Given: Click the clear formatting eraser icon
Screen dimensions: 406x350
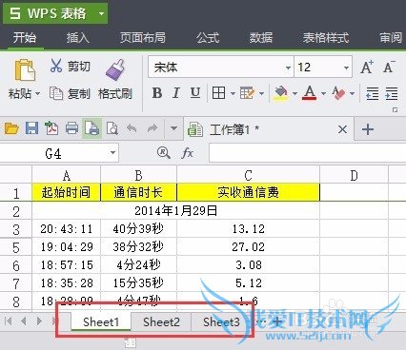Looking at the screenshot, I should coord(338,93).
